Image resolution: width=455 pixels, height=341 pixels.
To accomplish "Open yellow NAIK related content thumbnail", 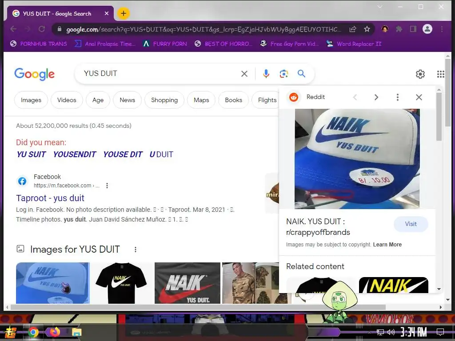I will (x=394, y=285).
